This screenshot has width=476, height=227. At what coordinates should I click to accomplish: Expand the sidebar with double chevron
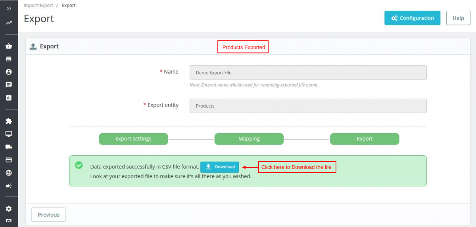pos(9,8)
